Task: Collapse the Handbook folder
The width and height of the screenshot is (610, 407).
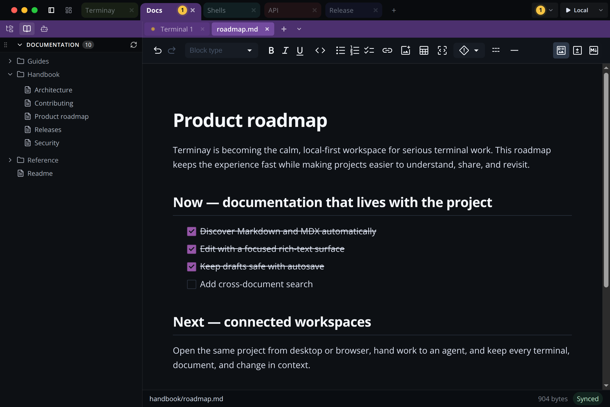Action: (x=10, y=74)
